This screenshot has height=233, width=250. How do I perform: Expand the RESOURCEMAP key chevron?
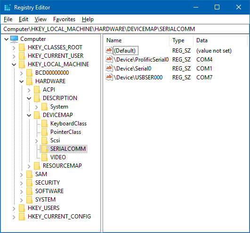coord(29,166)
